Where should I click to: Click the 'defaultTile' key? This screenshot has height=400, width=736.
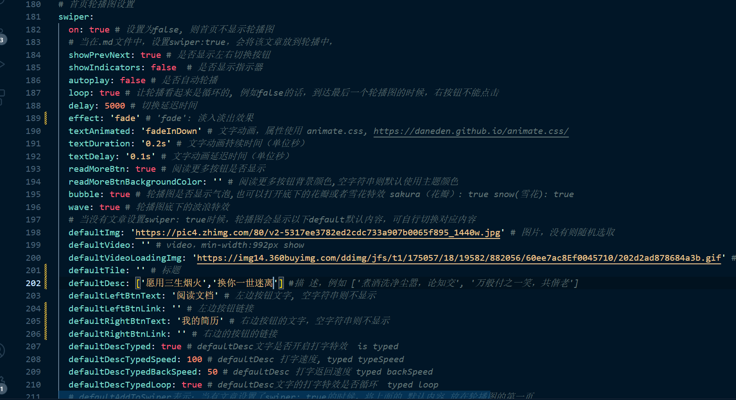[97, 271]
